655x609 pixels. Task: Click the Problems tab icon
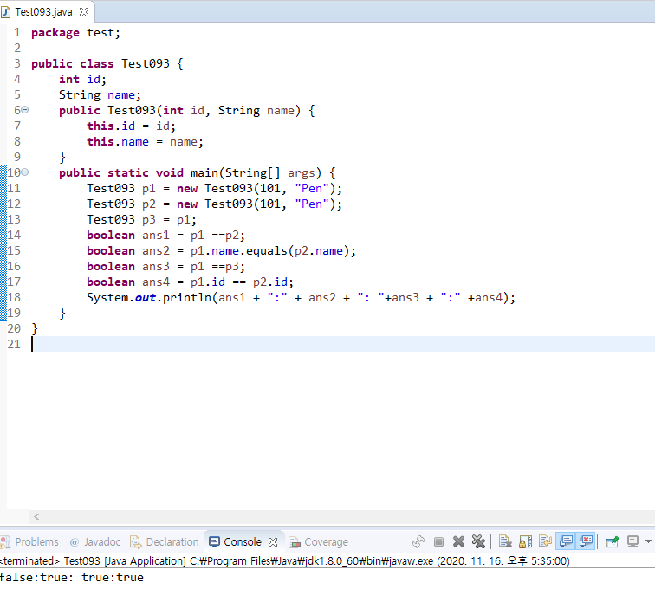click(x=5, y=542)
